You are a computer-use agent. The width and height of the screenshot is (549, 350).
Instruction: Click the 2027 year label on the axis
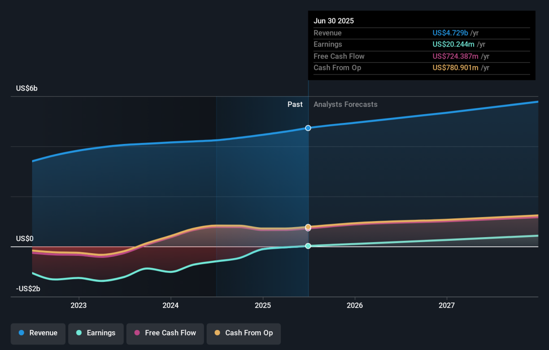(x=447, y=305)
